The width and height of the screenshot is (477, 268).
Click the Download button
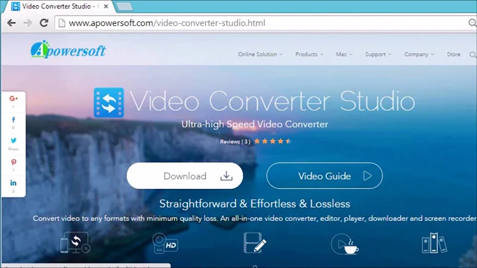pos(185,176)
